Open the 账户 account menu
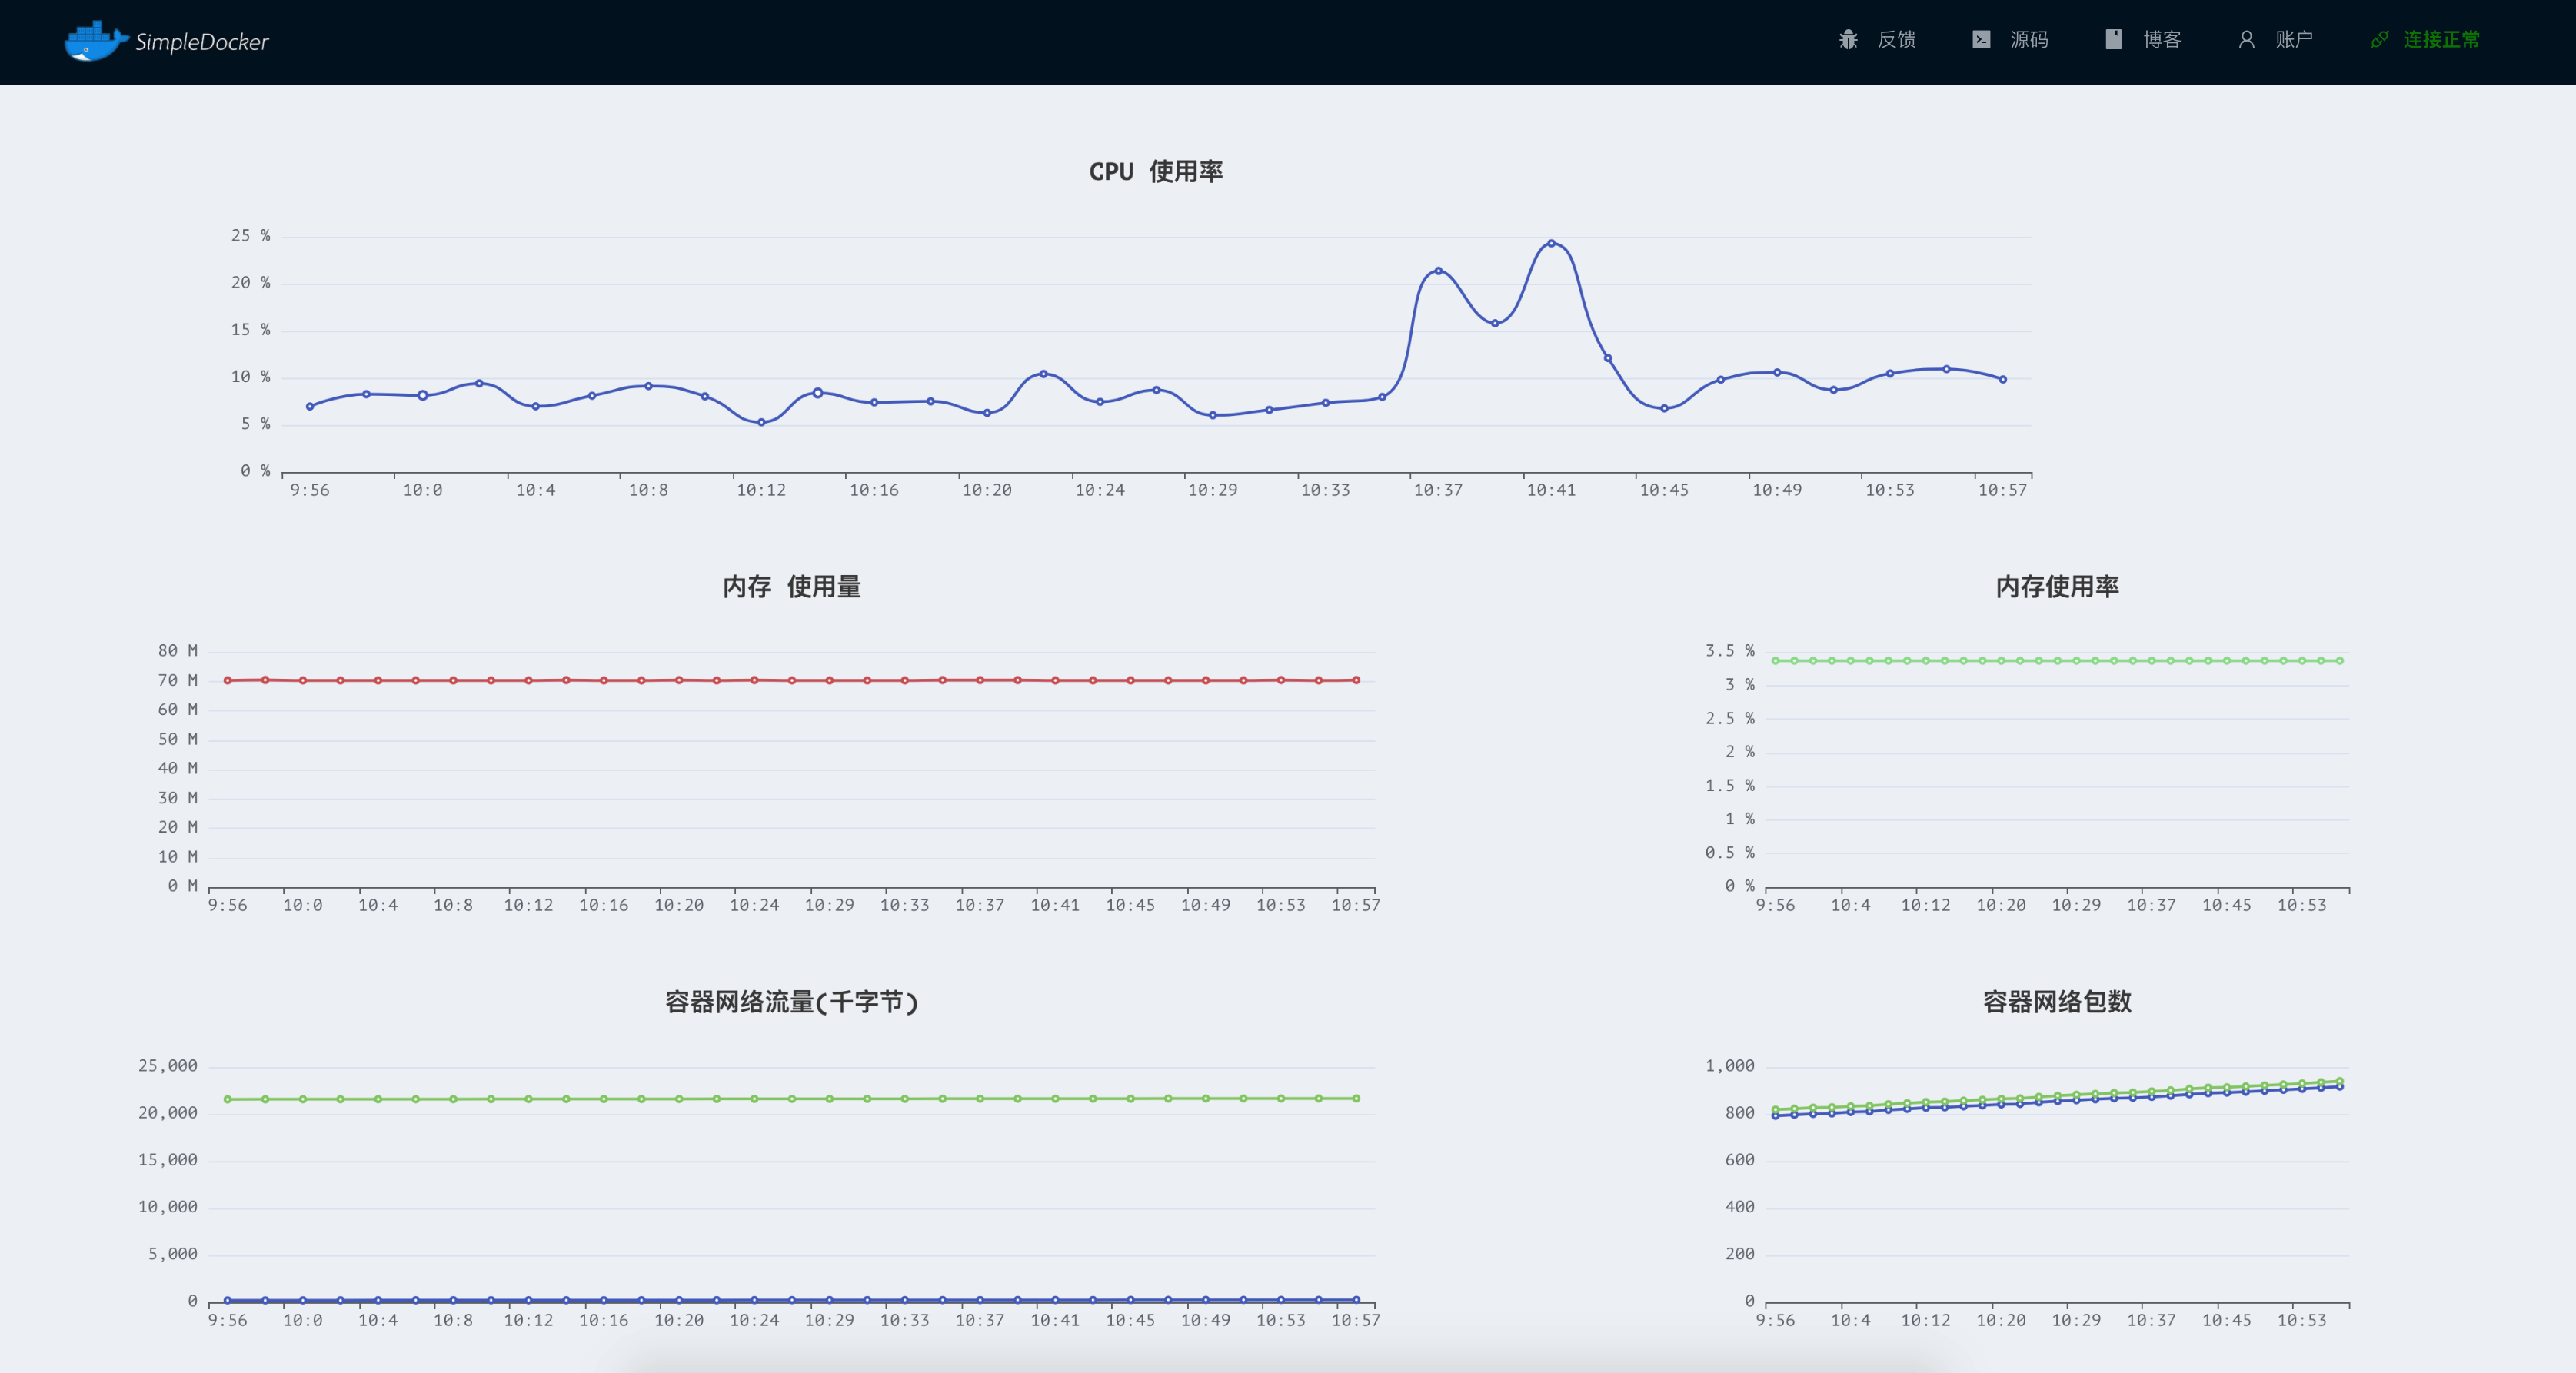The height and width of the screenshot is (1373, 2576). [2294, 40]
